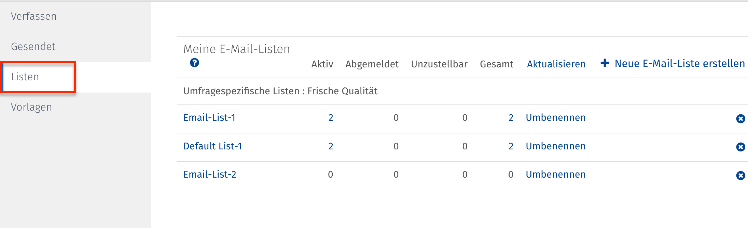Rename Default List-1 via Umbenennen
Image resolution: width=748 pixels, height=228 pixels.
point(555,146)
